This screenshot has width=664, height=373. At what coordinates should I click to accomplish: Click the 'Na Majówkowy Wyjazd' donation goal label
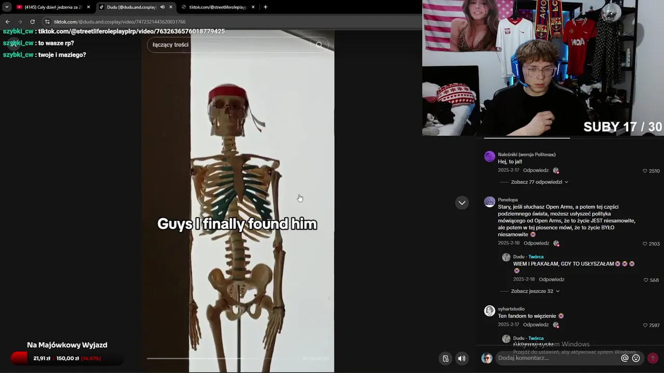point(67,345)
